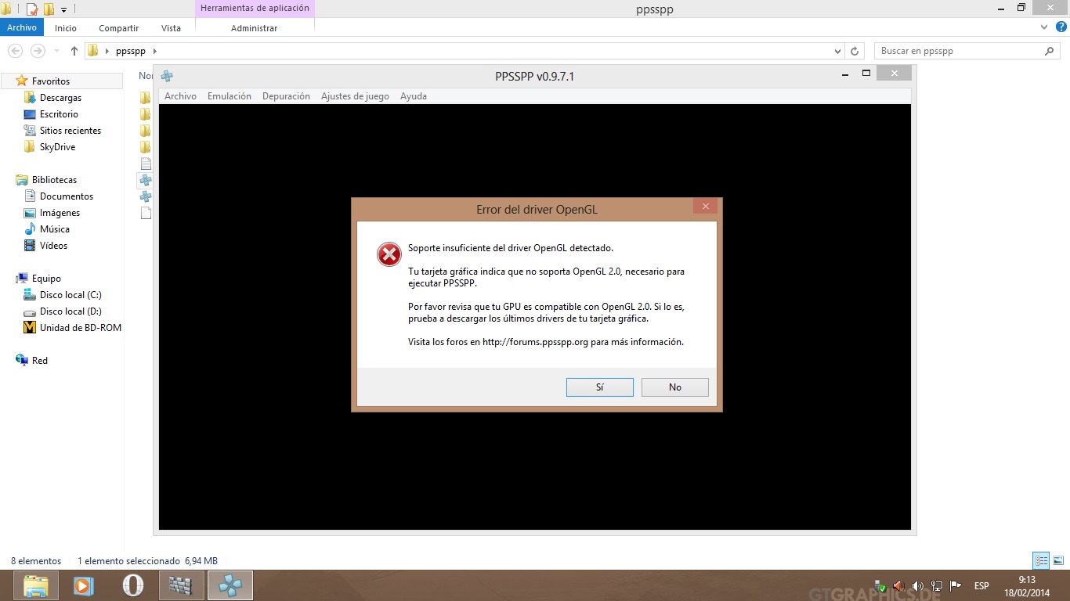Open File Explorer from the taskbar

[35, 585]
